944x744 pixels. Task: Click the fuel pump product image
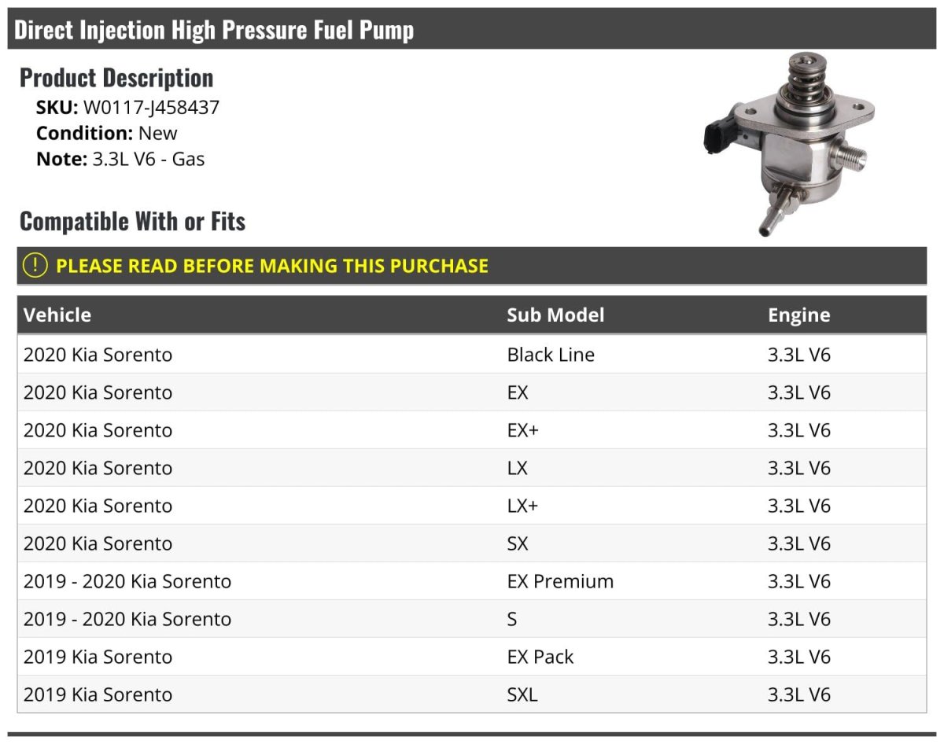point(786,143)
